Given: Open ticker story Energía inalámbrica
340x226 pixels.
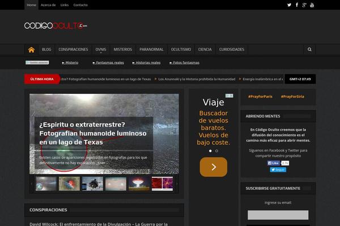Looking at the screenshot, I should tap(262, 79).
